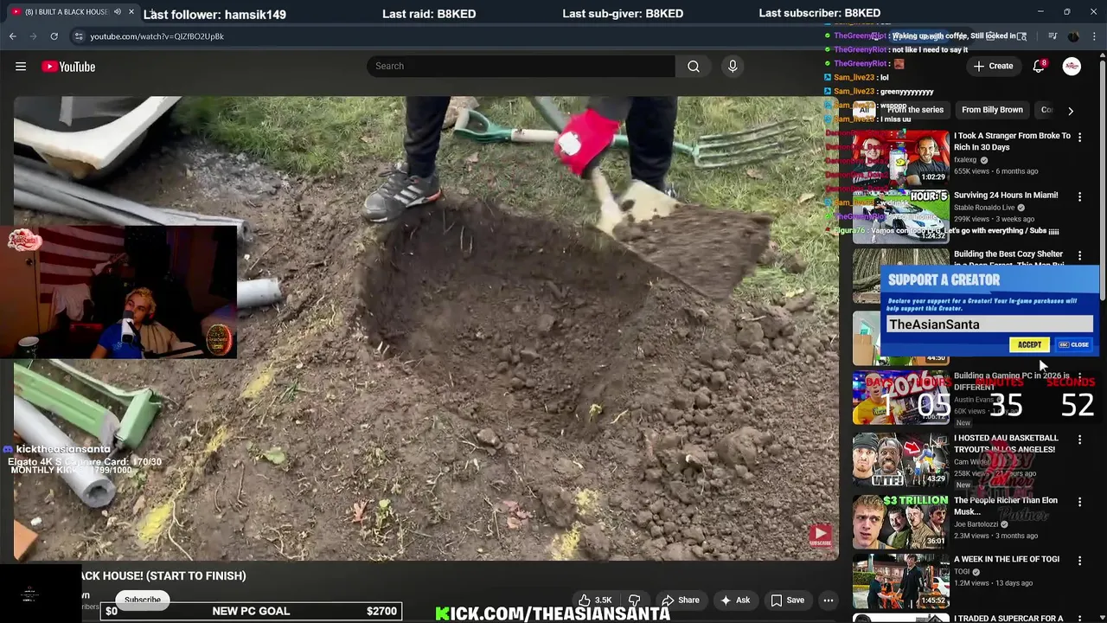Open options menu for 'Building the Best Cozy Shelter'

1079,256
